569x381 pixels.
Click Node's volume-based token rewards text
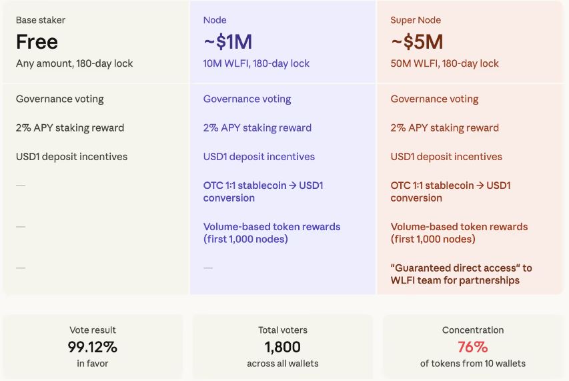(271, 233)
